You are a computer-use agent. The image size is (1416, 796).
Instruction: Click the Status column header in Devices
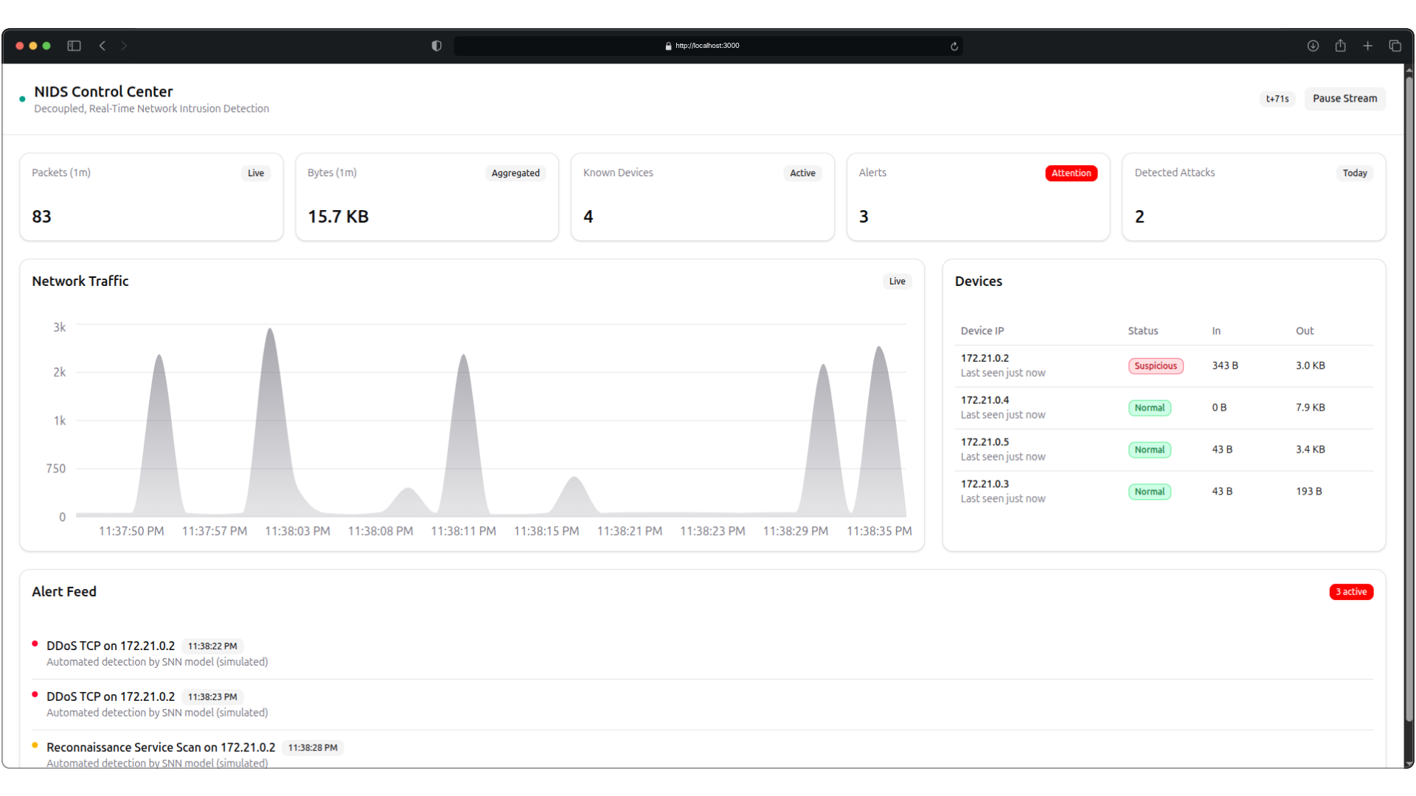point(1142,331)
